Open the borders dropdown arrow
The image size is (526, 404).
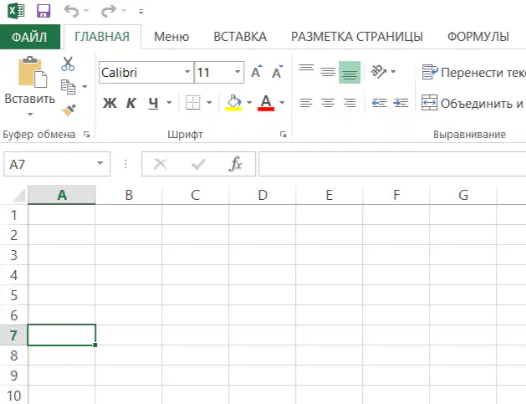click(x=209, y=102)
